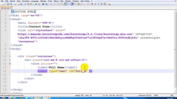
Task: Click 'Windows (CR LF)' in status bar
Action: click(x=145, y=95)
